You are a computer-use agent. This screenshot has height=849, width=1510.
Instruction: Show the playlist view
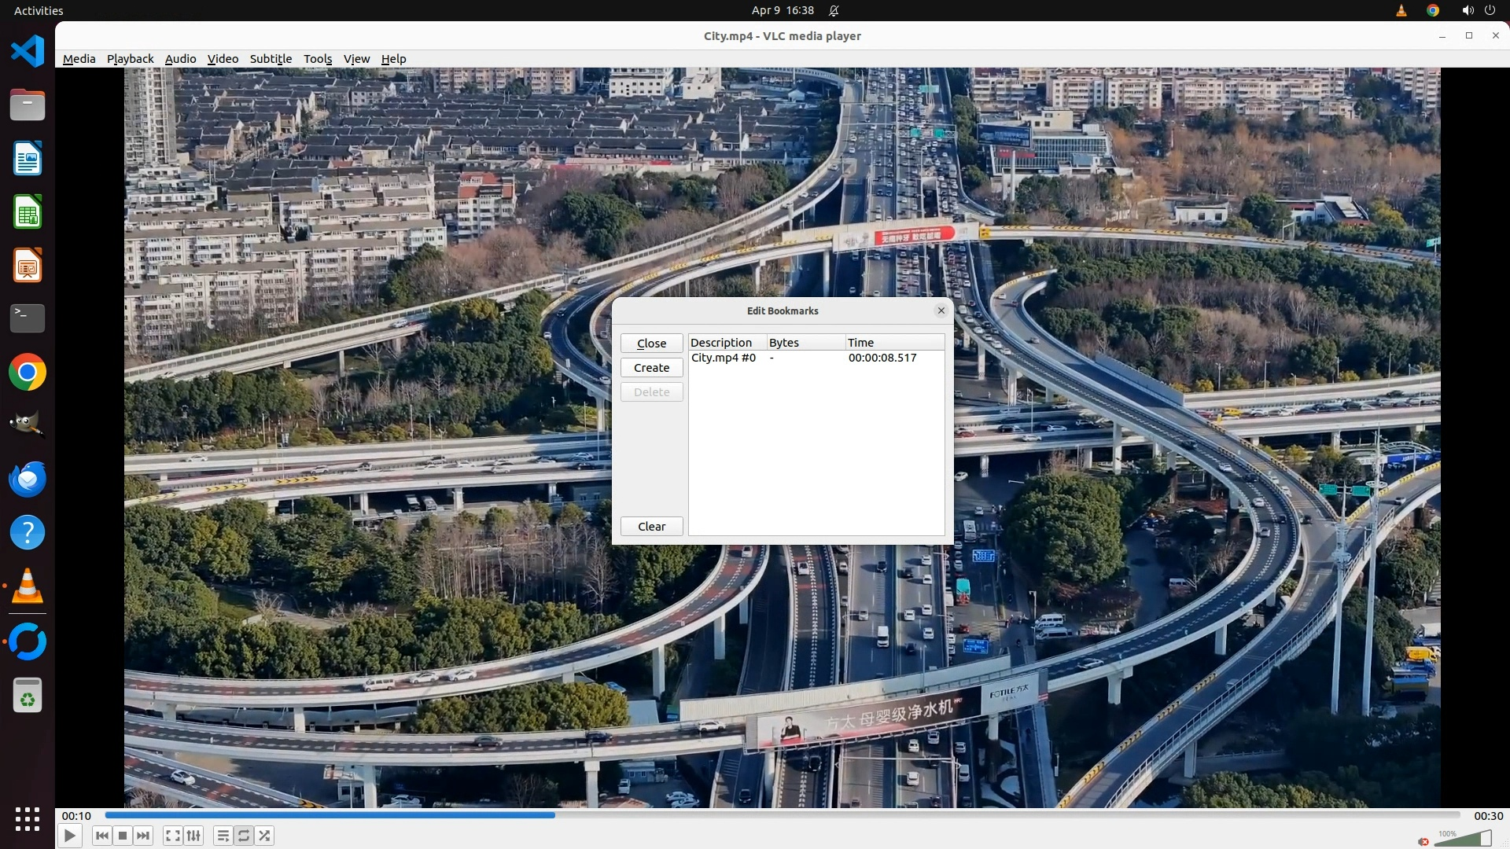point(223,836)
